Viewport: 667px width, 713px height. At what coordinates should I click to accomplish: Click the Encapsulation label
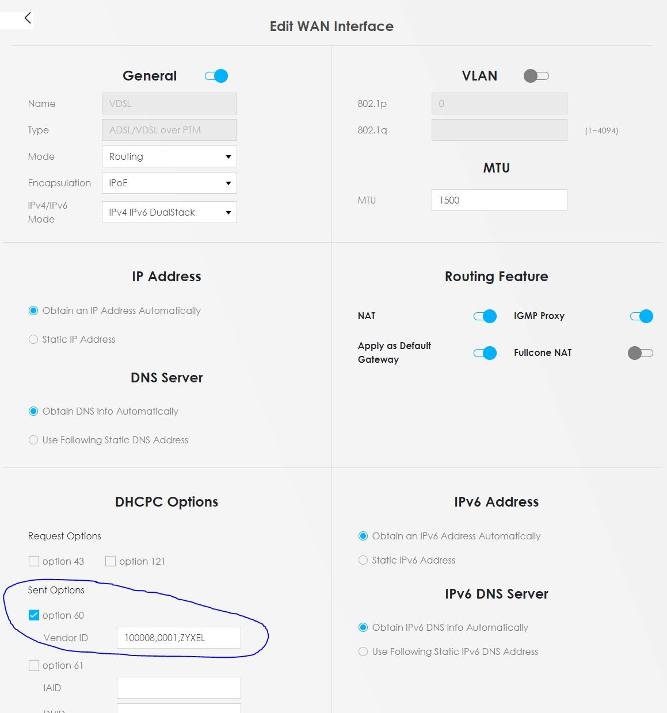[59, 183]
